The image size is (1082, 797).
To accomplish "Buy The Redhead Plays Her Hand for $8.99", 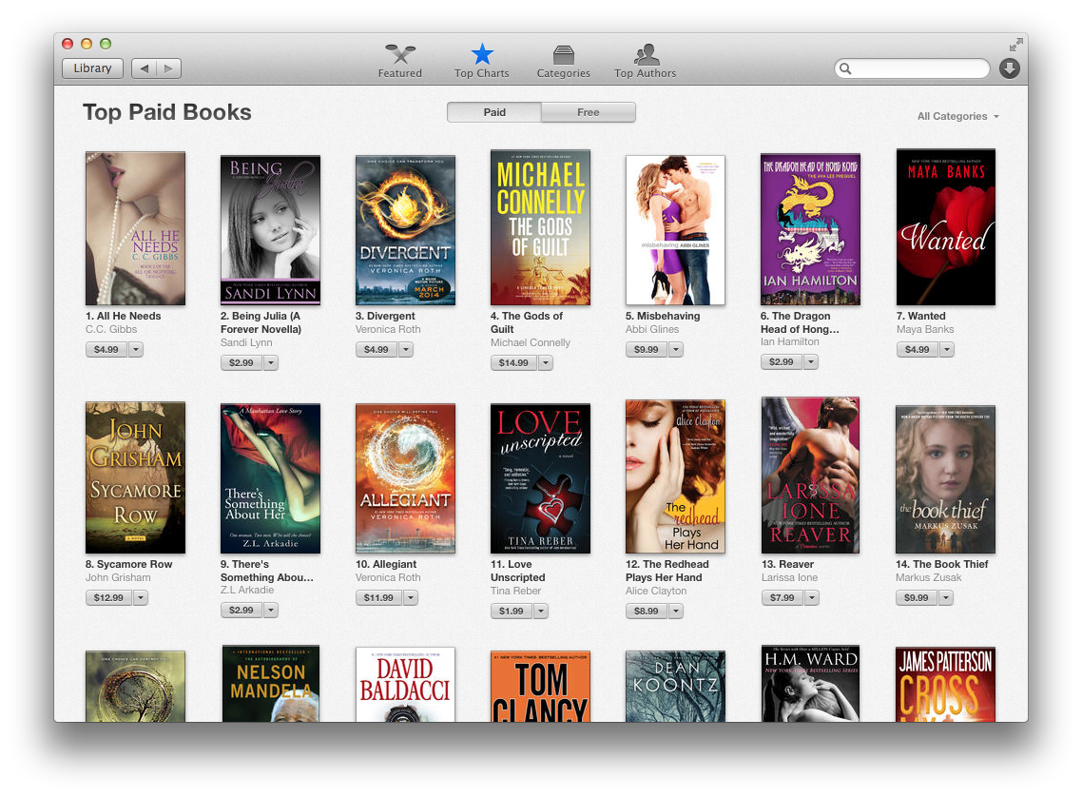I will pos(646,611).
